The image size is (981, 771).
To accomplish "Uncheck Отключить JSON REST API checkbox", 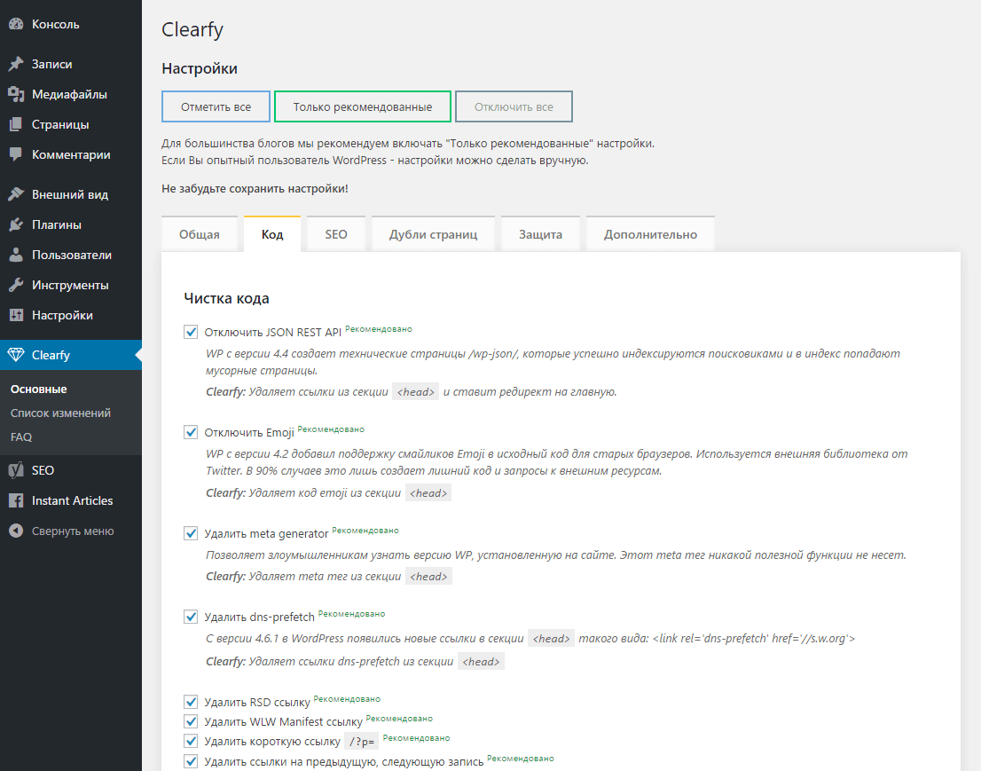I will coord(191,332).
